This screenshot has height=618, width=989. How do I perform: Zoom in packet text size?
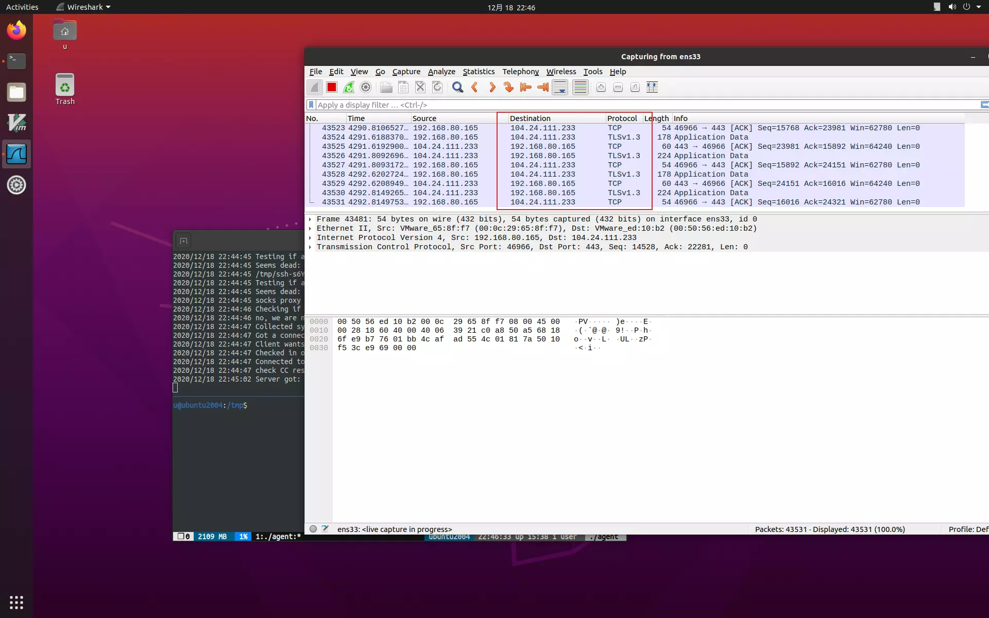tap(601, 87)
